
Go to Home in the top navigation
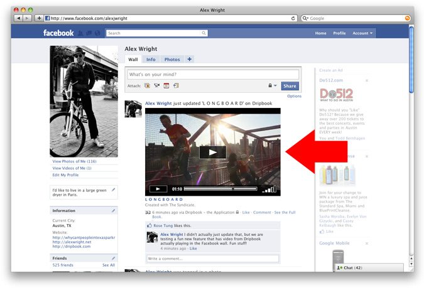(321, 33)
